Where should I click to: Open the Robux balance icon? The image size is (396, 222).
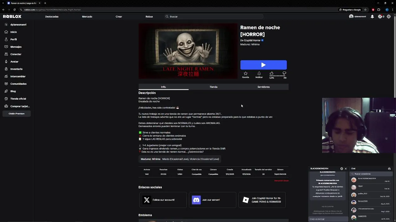380,17
